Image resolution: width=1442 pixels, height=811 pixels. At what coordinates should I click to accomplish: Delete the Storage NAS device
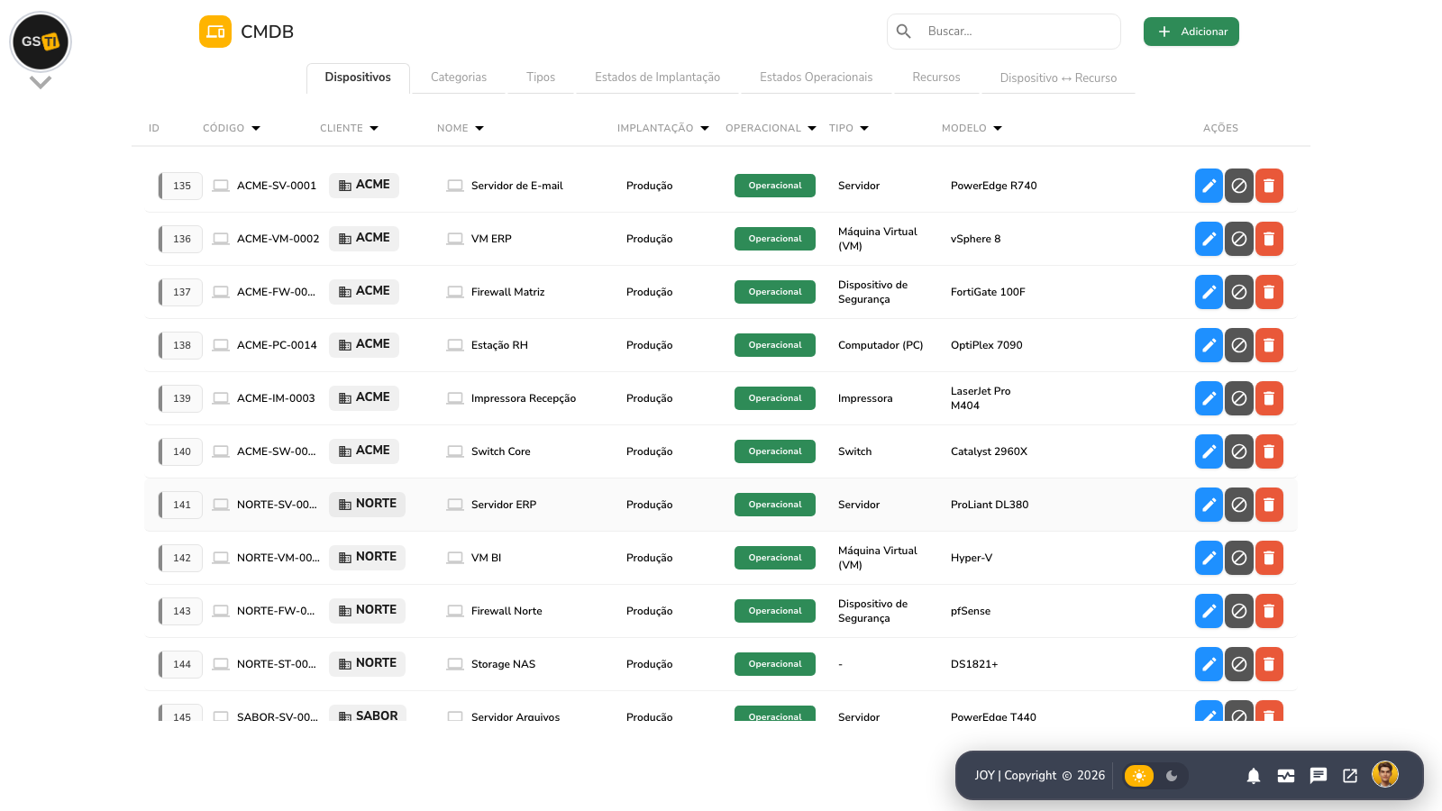tap(1269, 664)
